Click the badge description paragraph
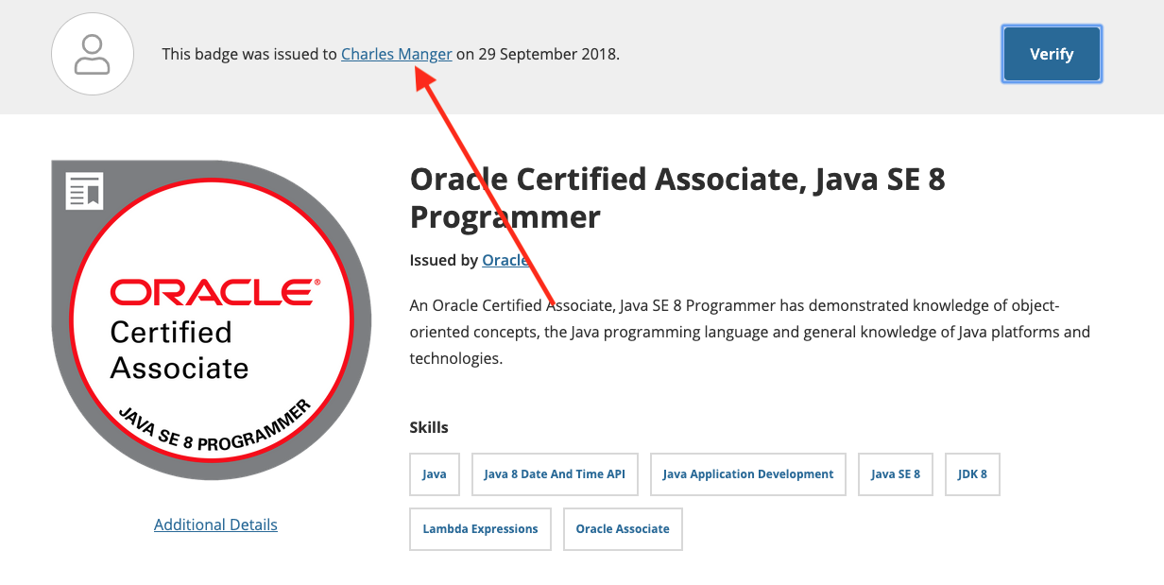The height and width of the screenshot is (585, 1164). click(749, 333)
